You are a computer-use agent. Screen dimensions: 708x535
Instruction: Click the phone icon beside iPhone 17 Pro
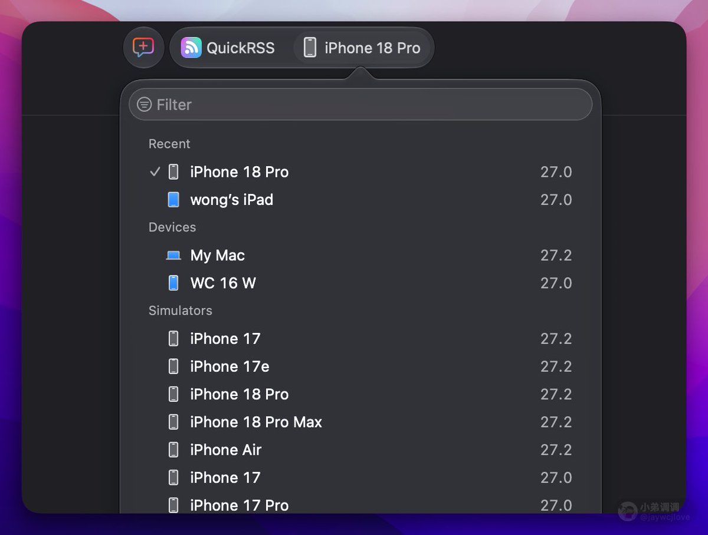click(x=173, y=505)
